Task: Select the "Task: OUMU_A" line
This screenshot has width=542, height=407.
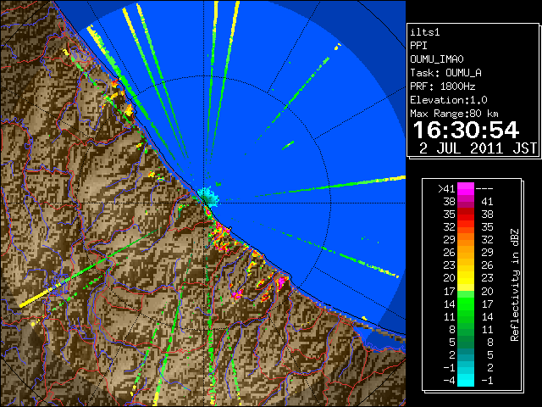Action: 445,73
